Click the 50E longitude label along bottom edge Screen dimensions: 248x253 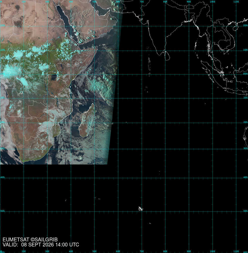click(x=94, y=251)
